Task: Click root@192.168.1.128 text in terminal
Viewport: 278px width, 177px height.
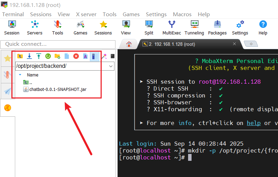Action: 230,82
